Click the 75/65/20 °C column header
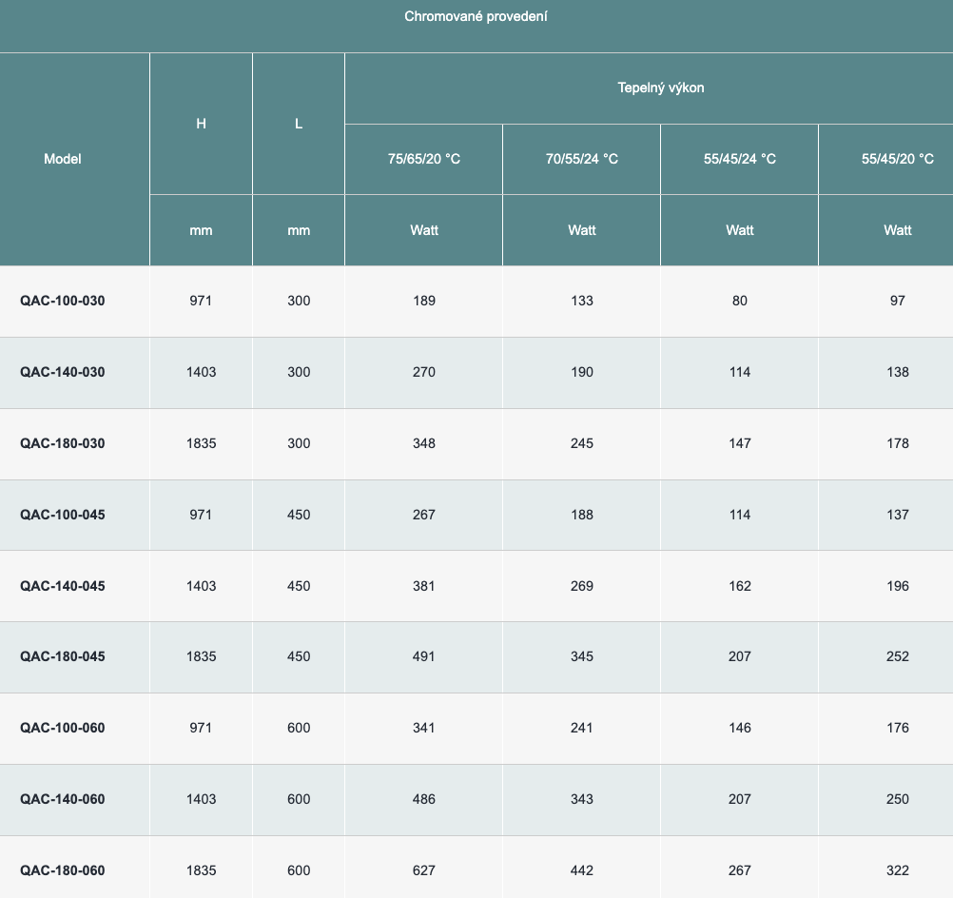 (423, 159)
